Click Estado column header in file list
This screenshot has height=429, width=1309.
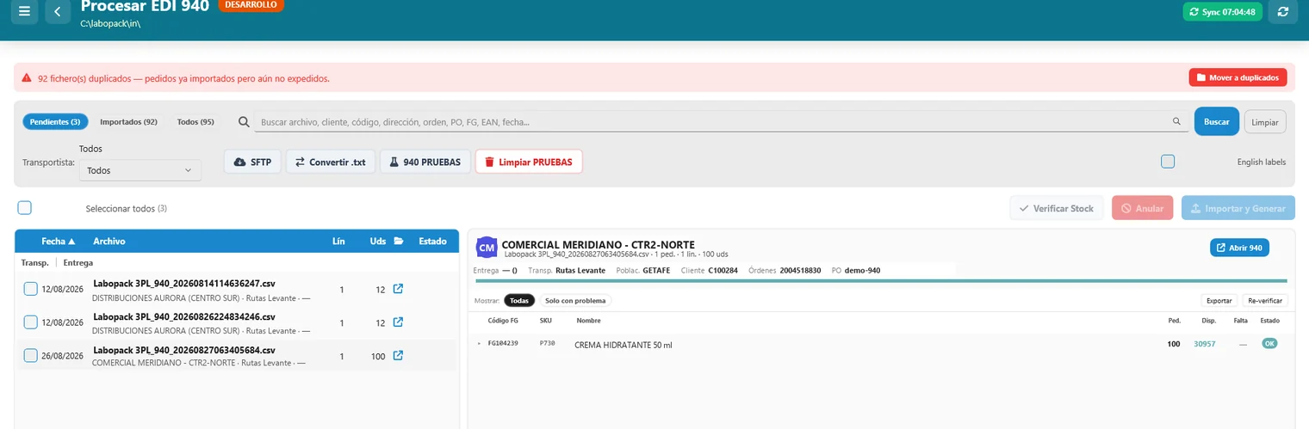pyautogui.click(x=432, y=242)
